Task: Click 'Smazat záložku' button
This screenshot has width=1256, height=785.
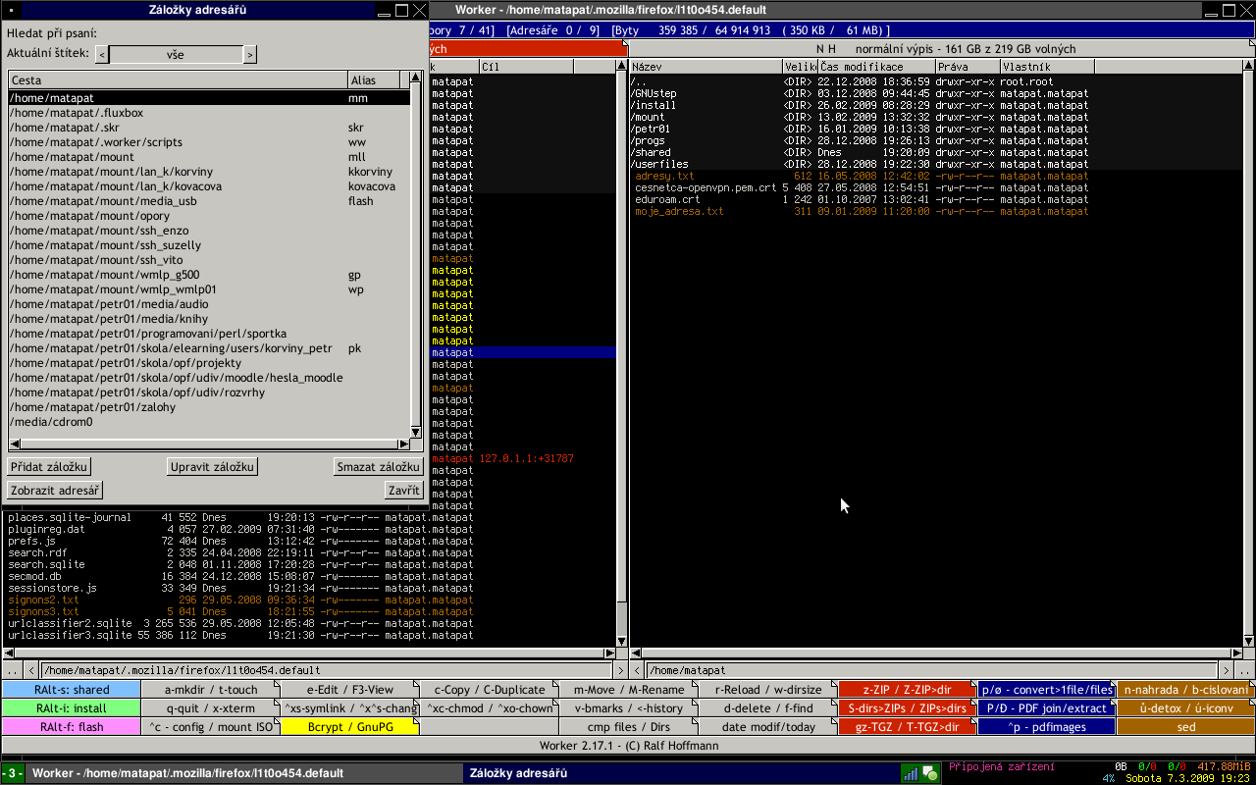Action: point(379,467)
